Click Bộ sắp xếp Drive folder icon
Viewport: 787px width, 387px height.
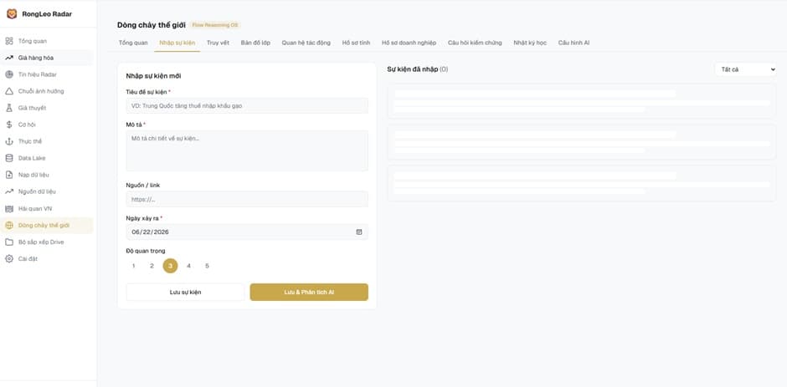(x=9, y=242)
